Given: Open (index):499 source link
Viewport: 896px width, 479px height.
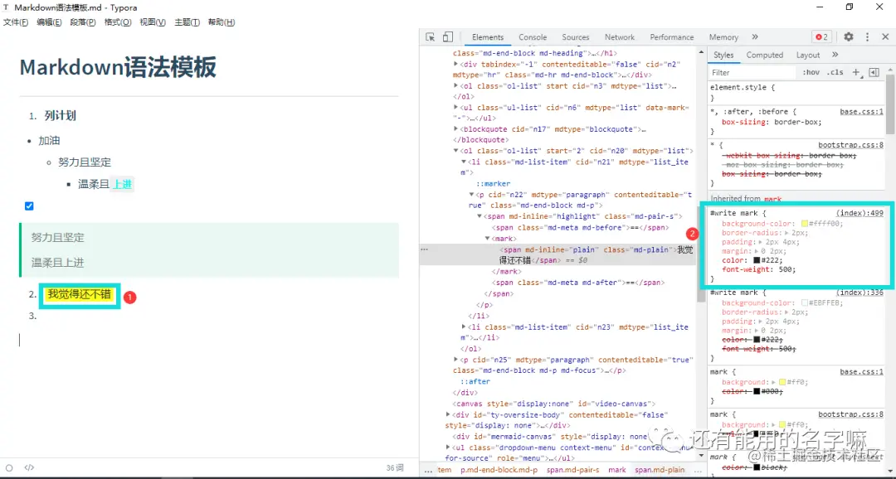Looking at the screenshot, I should [859, 213].
